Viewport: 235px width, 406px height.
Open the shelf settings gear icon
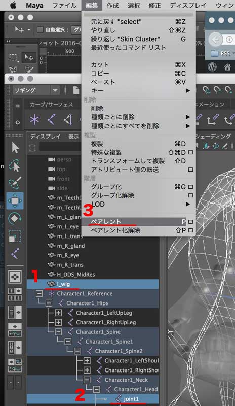[18, 122]
